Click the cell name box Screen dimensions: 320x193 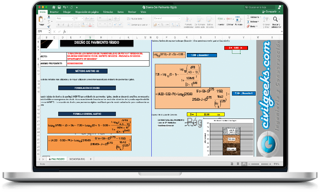43,32
